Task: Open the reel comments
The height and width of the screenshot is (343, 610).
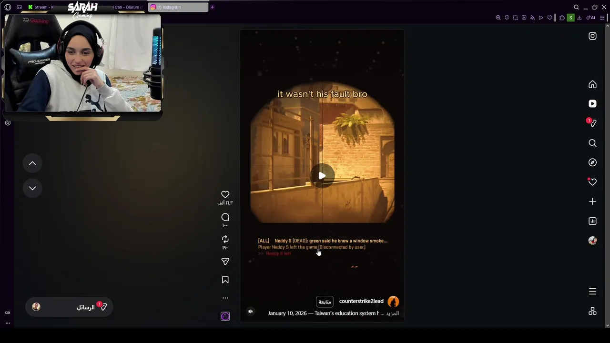Action: [x=225, y=217]
